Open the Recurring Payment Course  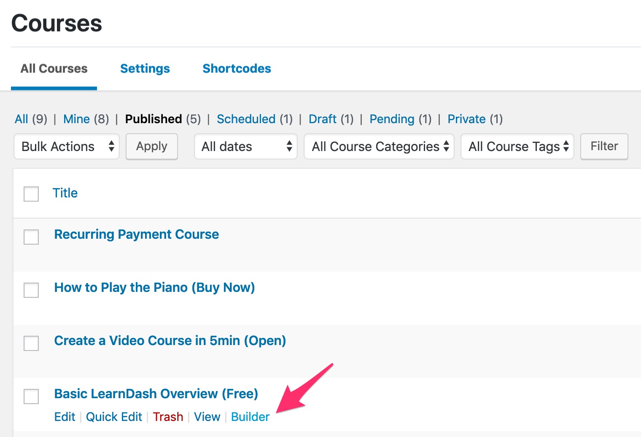tap(136, 234)
